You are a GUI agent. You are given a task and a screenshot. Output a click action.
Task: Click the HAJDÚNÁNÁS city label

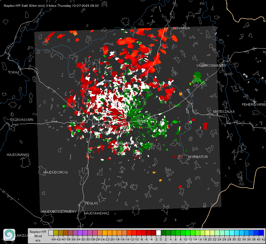coord(18,155)
